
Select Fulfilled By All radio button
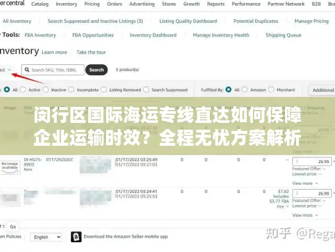tap(229, 90)
